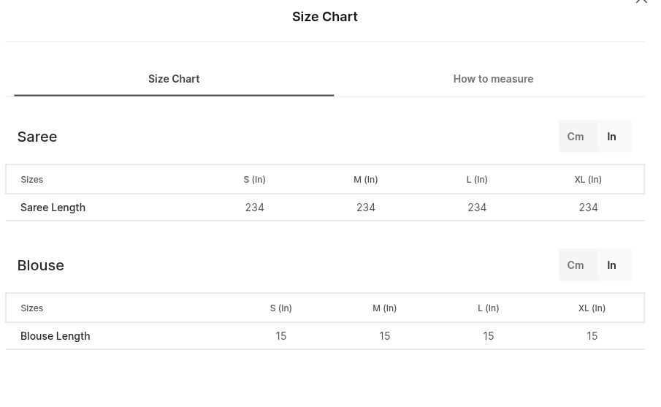The width and height of the screenshot is (661, 407).
Task: Switch Saree measurements to Cm
Action: click(x=576, y=137)
